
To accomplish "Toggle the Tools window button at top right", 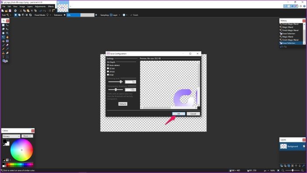I will coord(285,6).
